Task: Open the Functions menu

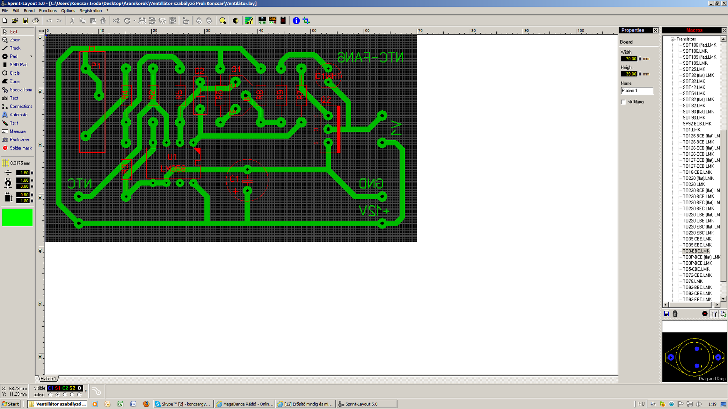Action: coord(48,11)
